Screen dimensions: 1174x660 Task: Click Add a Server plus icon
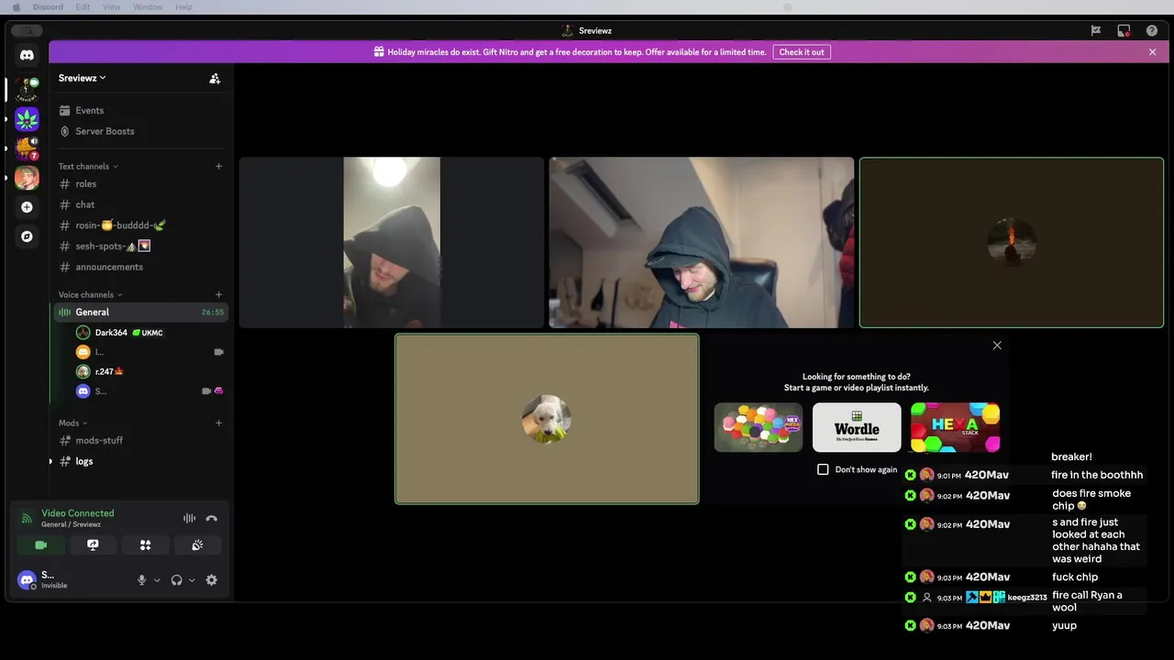[27, 207]
